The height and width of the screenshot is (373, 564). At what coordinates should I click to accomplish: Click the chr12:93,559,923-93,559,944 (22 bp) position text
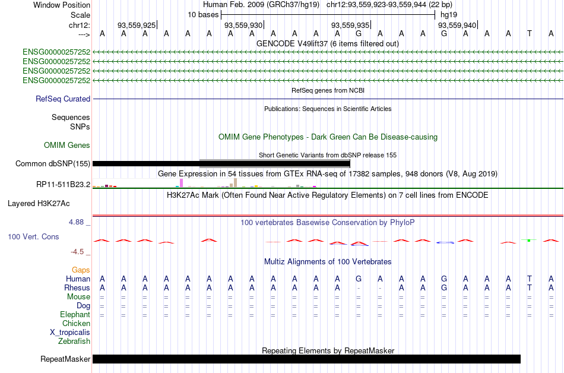click(x=389, y=5)
